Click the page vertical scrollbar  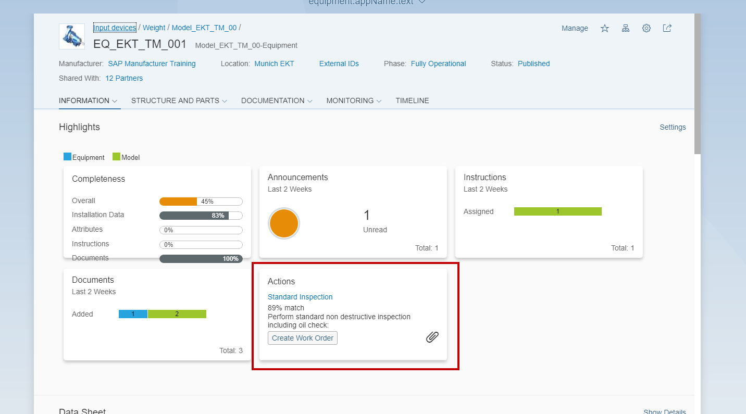click(x=698, y=83)
